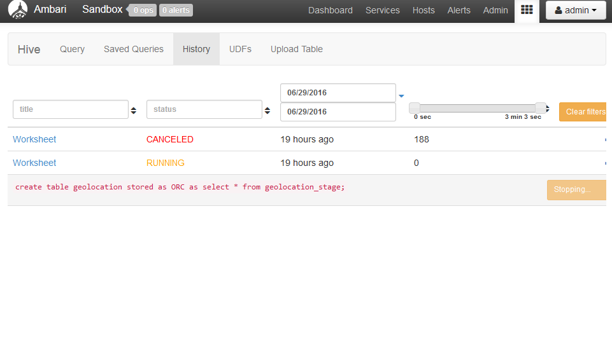
Task: Click the CANCELED status text
Action: pos(170,139)
